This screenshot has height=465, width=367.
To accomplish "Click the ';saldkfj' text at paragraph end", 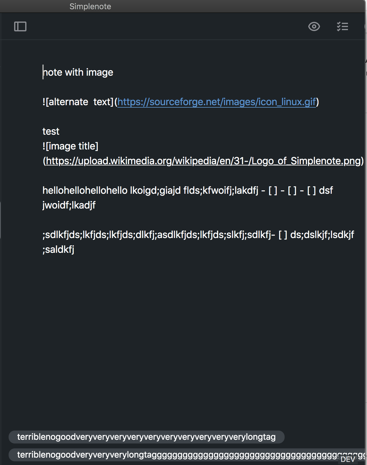I will pos(58,249).
